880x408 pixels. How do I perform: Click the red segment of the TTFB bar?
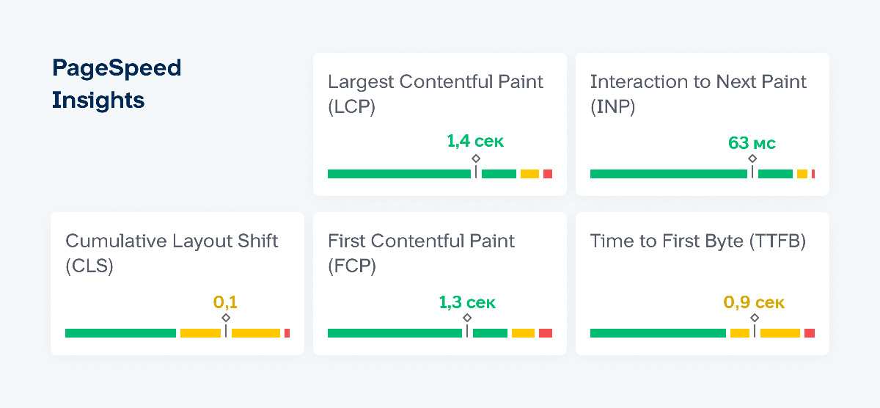810,333
